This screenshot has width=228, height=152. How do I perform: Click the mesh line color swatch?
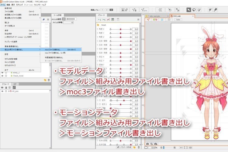[x=64, y=19]
